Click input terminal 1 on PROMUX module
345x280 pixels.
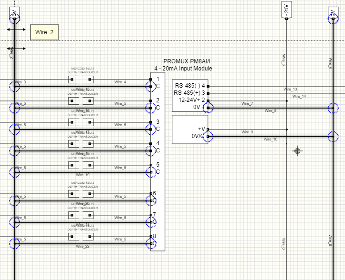[x=151, y=80]
